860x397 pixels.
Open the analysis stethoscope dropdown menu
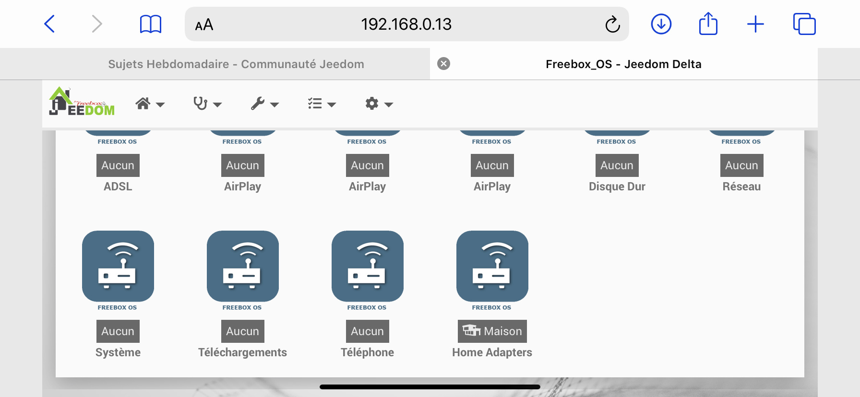[207, 104]
